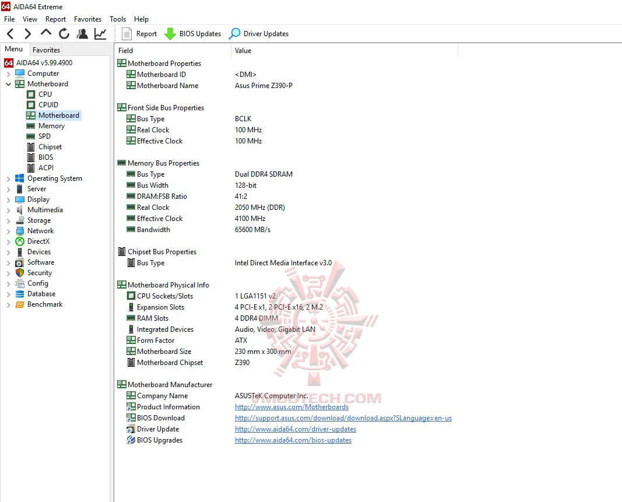The image size is (622, 502).
Task: Select the SPD tree item
Action: point(44,136)
